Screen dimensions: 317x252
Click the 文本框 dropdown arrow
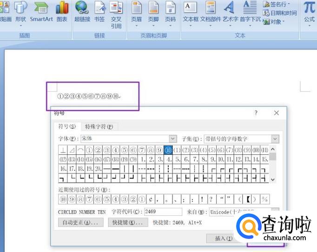point(191,26)
